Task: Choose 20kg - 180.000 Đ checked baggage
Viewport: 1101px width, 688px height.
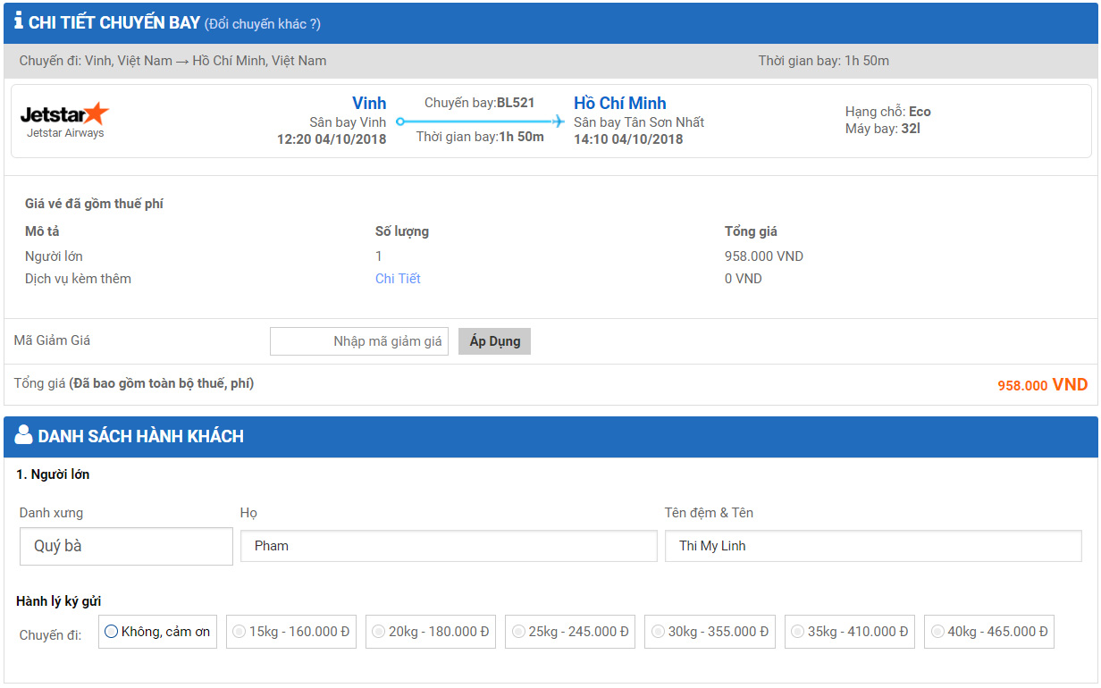Action: 378,632
